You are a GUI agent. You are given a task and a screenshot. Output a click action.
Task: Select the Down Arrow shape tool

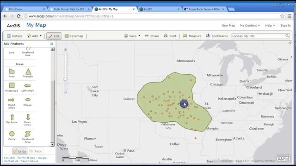tap(28, 120)
